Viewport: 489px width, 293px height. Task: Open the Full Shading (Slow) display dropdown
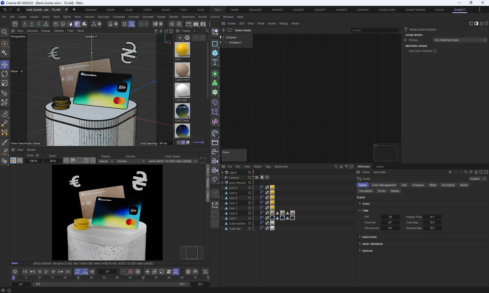[x=460, y=40]
